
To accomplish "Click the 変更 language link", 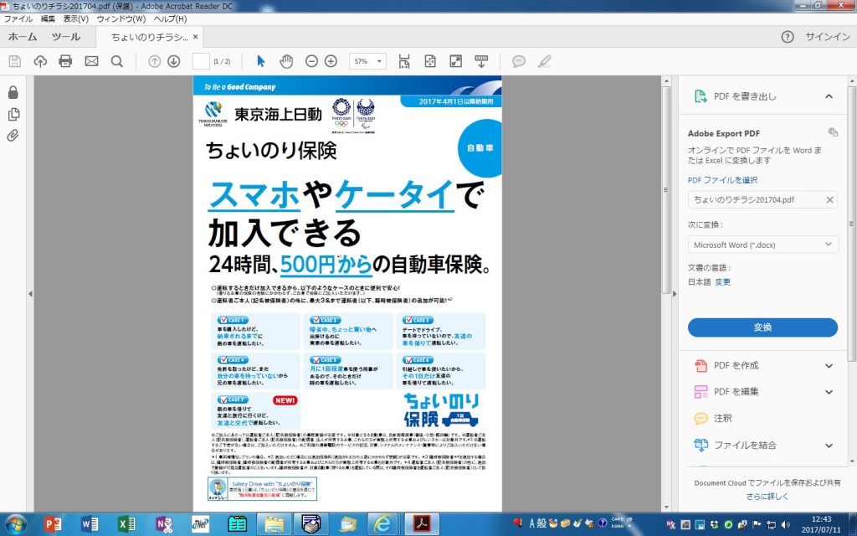I will (x=722, y=282).
